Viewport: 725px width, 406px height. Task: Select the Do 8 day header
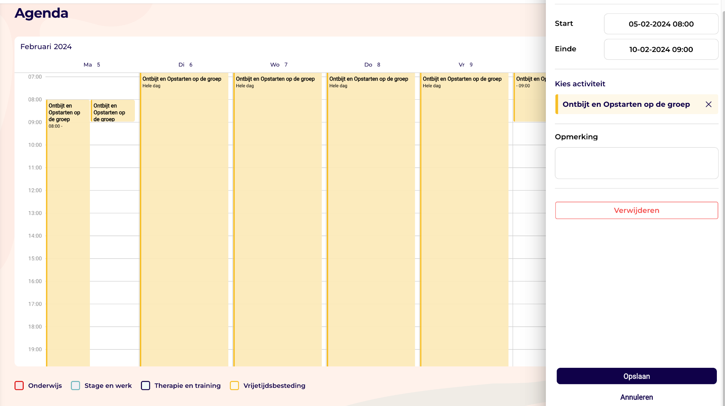tap(372, 65)
